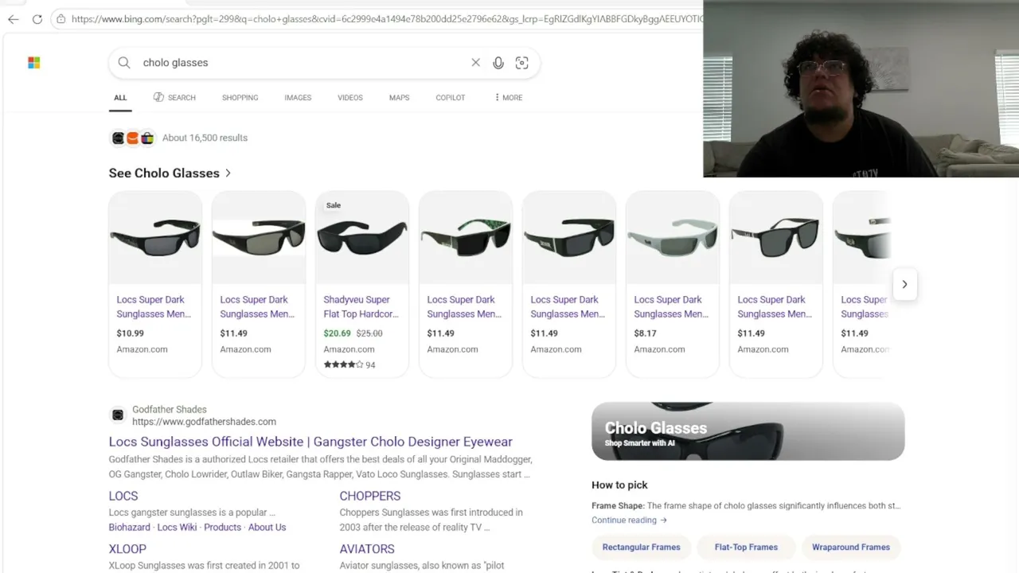Clear the search query with the X

[475, 63]
